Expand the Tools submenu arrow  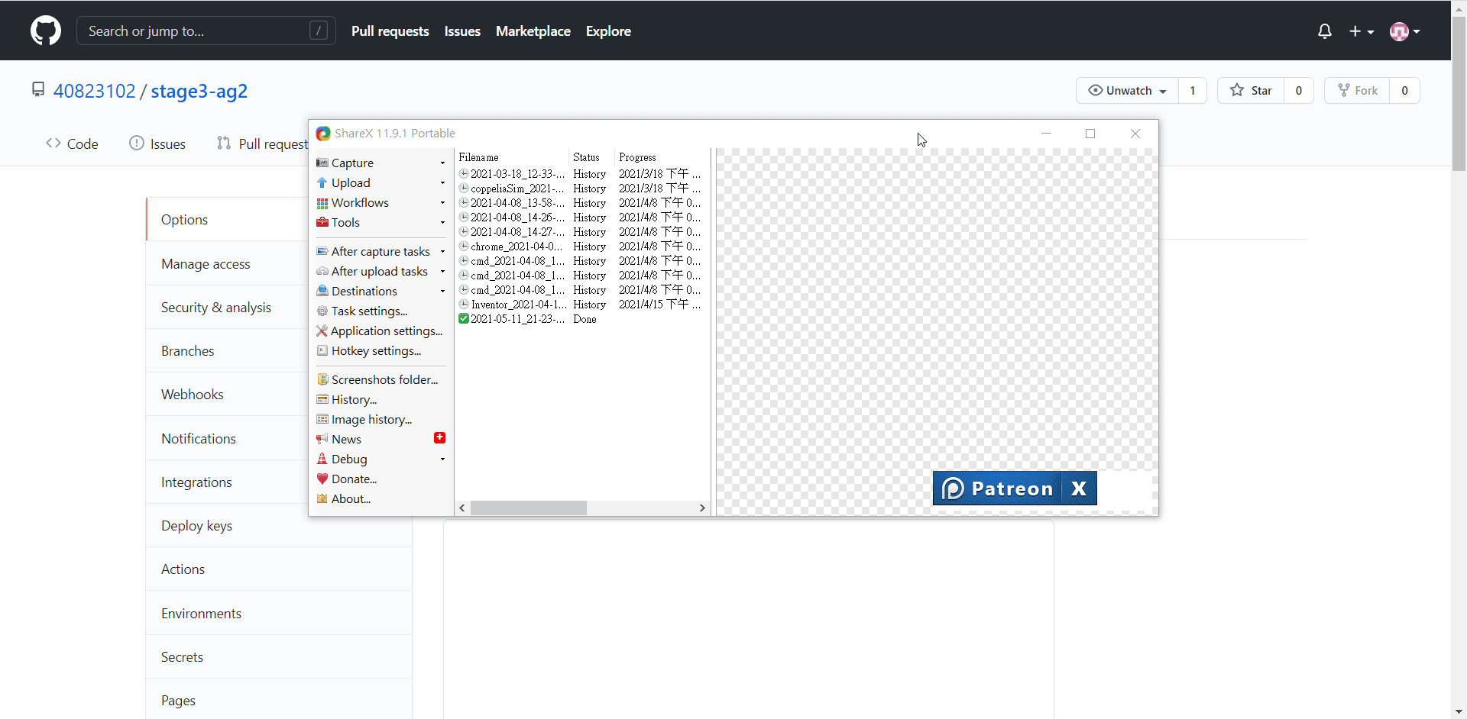click(x=442, y=222)
